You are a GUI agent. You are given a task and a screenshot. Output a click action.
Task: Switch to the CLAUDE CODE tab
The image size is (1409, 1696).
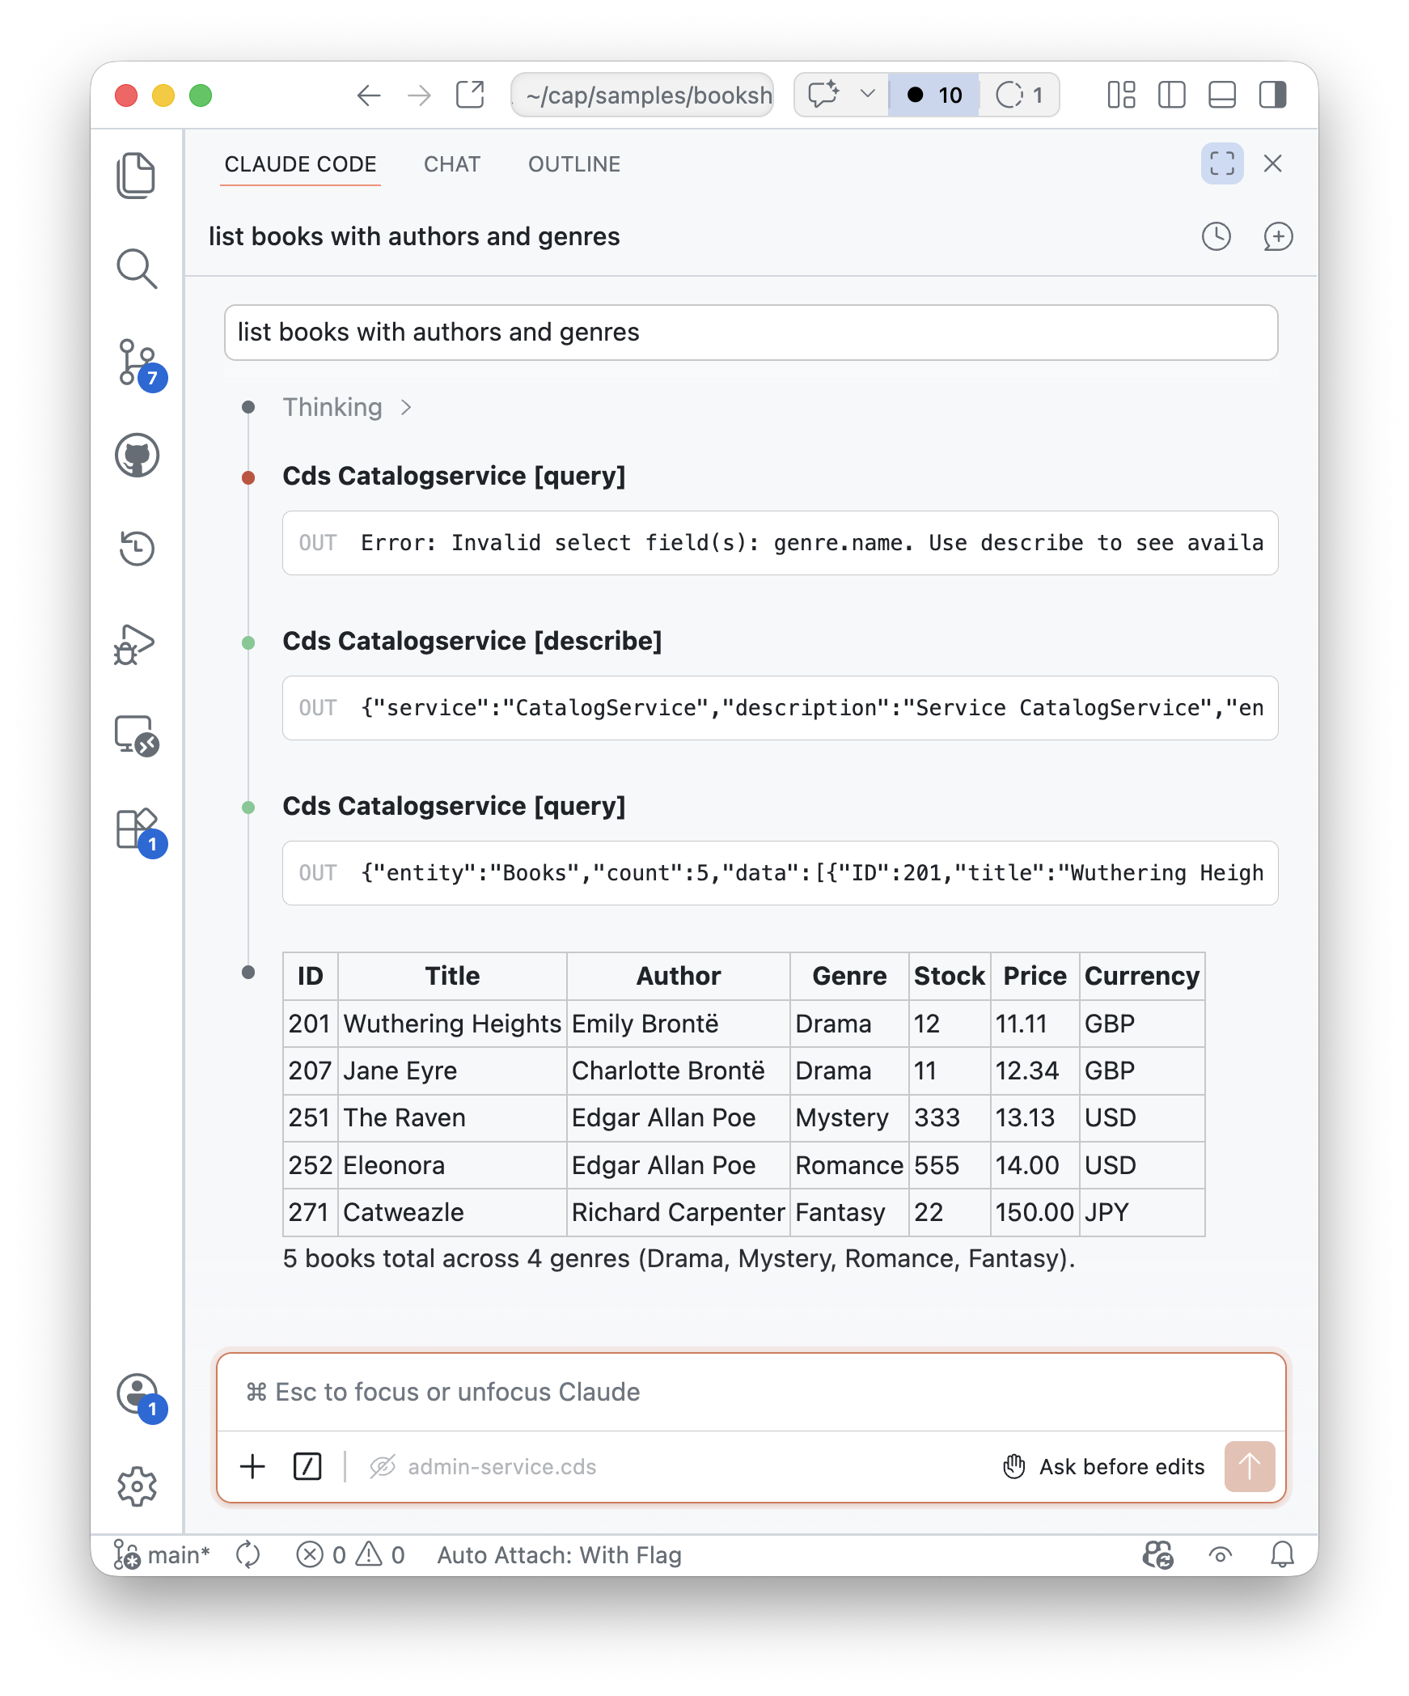point(300,164)
